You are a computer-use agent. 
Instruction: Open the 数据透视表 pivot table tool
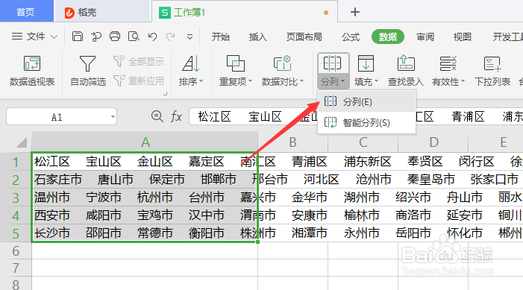pyautogui.click(x=32, y=71)
